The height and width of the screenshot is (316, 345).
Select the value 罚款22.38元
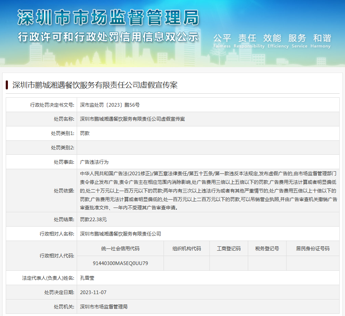93,219
